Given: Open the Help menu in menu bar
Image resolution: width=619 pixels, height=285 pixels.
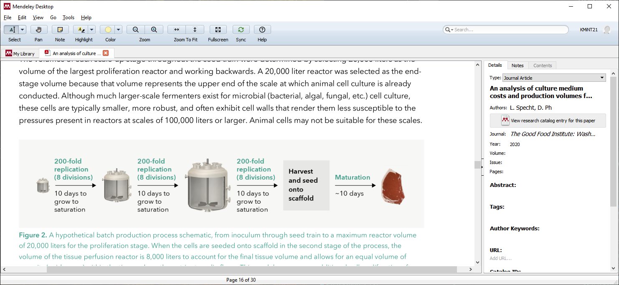Looking at the screenshot, I should tap(86, 18).
